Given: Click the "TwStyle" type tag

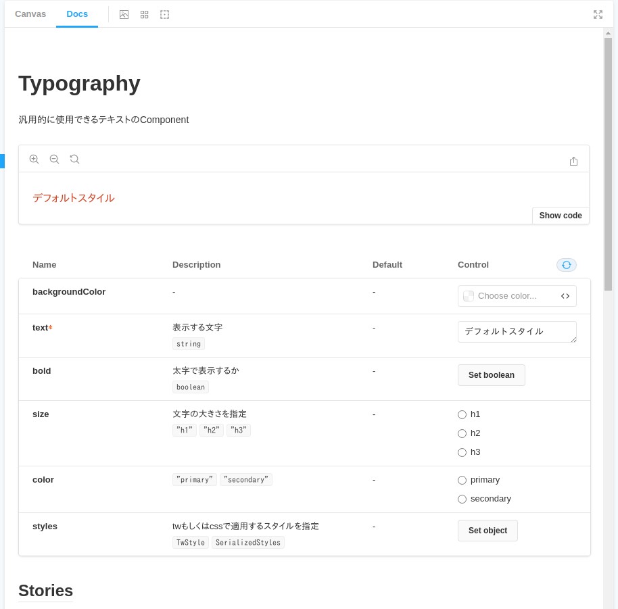Looking at the screenshot, I should 191,543.
